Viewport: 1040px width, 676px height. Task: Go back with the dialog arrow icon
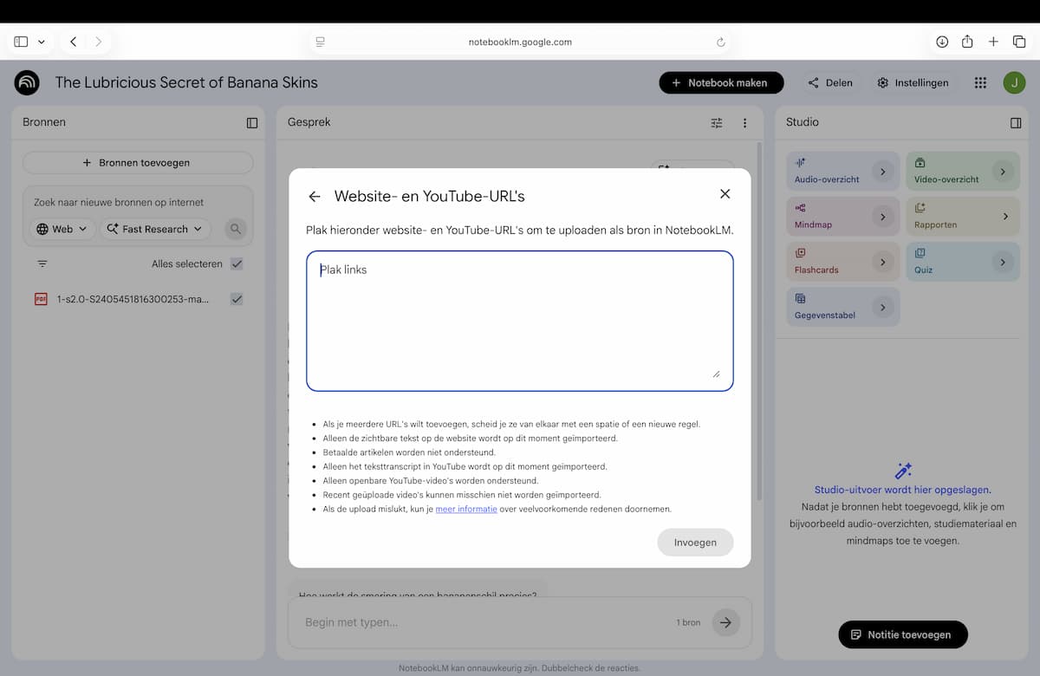[315, 197]
